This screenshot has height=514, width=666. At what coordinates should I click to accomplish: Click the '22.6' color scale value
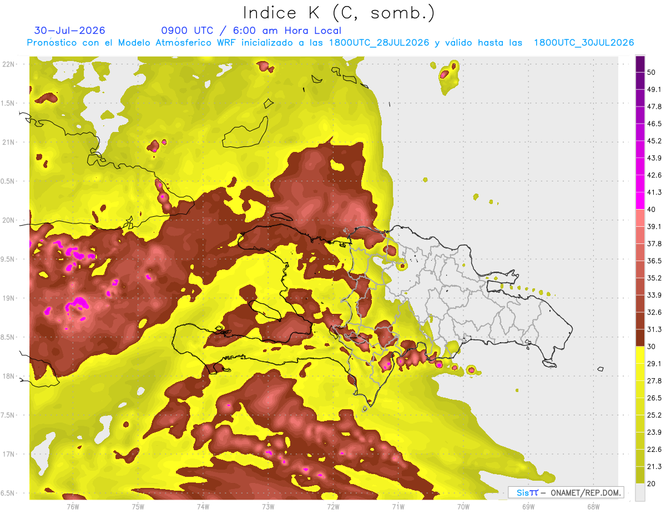point(654,450)
